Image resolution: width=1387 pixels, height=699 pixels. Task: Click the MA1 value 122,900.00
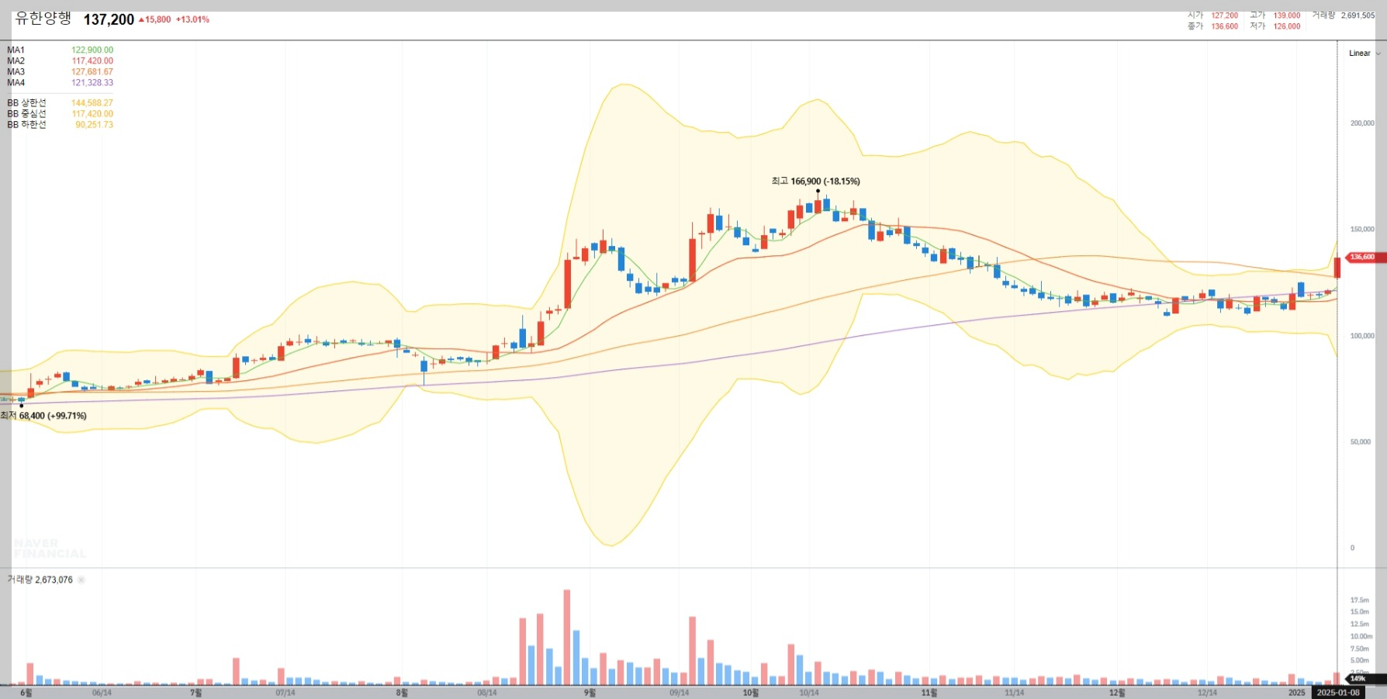[92, 50]
